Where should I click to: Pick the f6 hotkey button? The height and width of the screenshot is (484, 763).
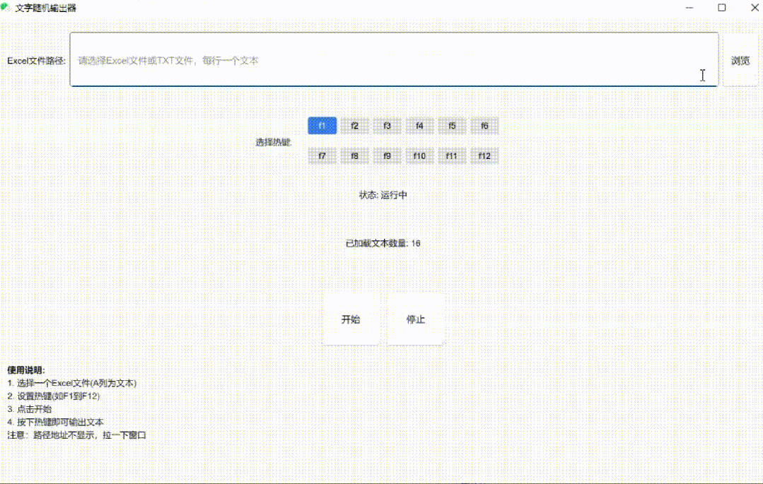[484, 126]
